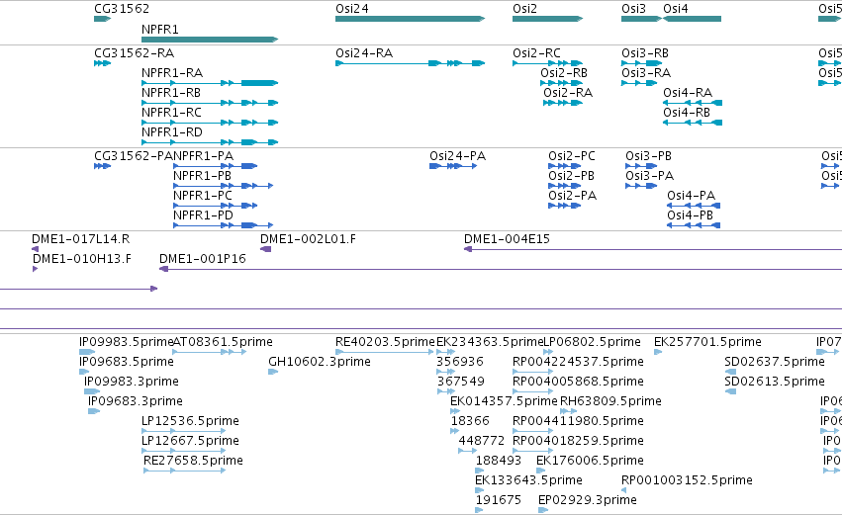Click the CG31562-PA protein label

click(134, 156)
